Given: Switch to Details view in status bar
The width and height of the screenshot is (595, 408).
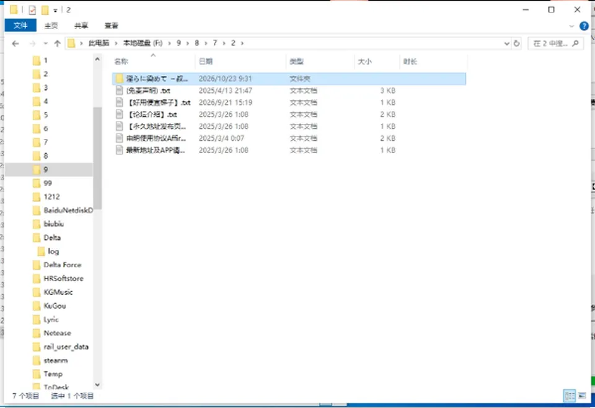Looking at the screenshot, I should pos(570,396).
